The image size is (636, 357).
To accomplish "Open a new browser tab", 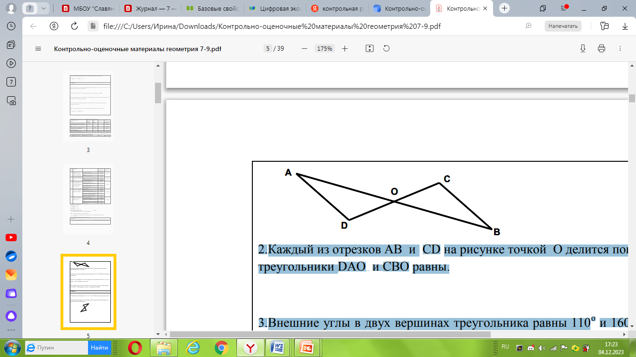I will pyautogui.click(x=504, y=8).
